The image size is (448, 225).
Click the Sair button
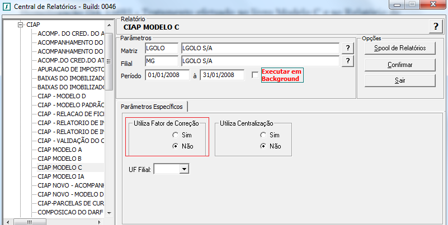click(x=400, y=81)
